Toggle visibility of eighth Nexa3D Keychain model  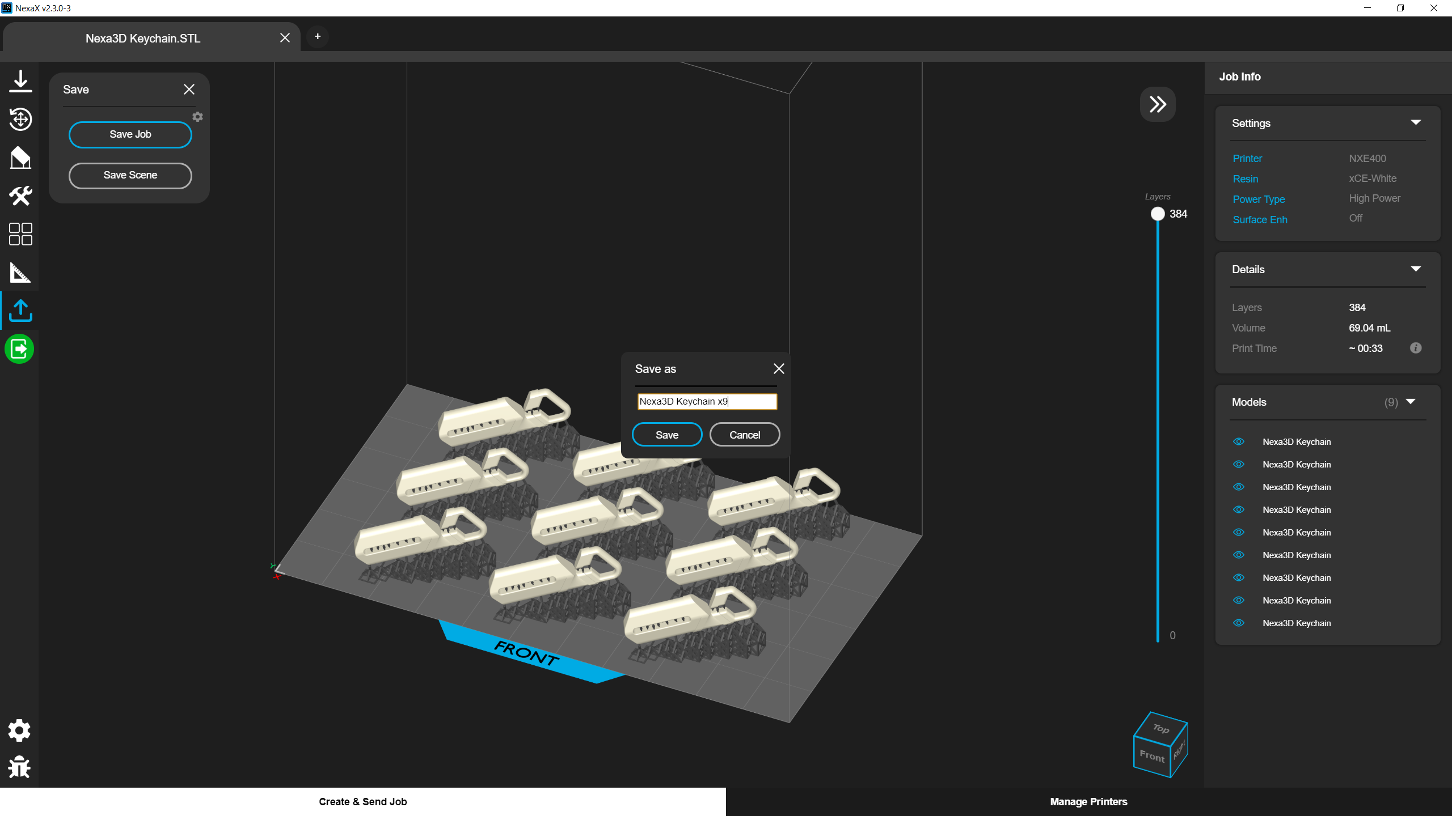tap(1239, 600)
